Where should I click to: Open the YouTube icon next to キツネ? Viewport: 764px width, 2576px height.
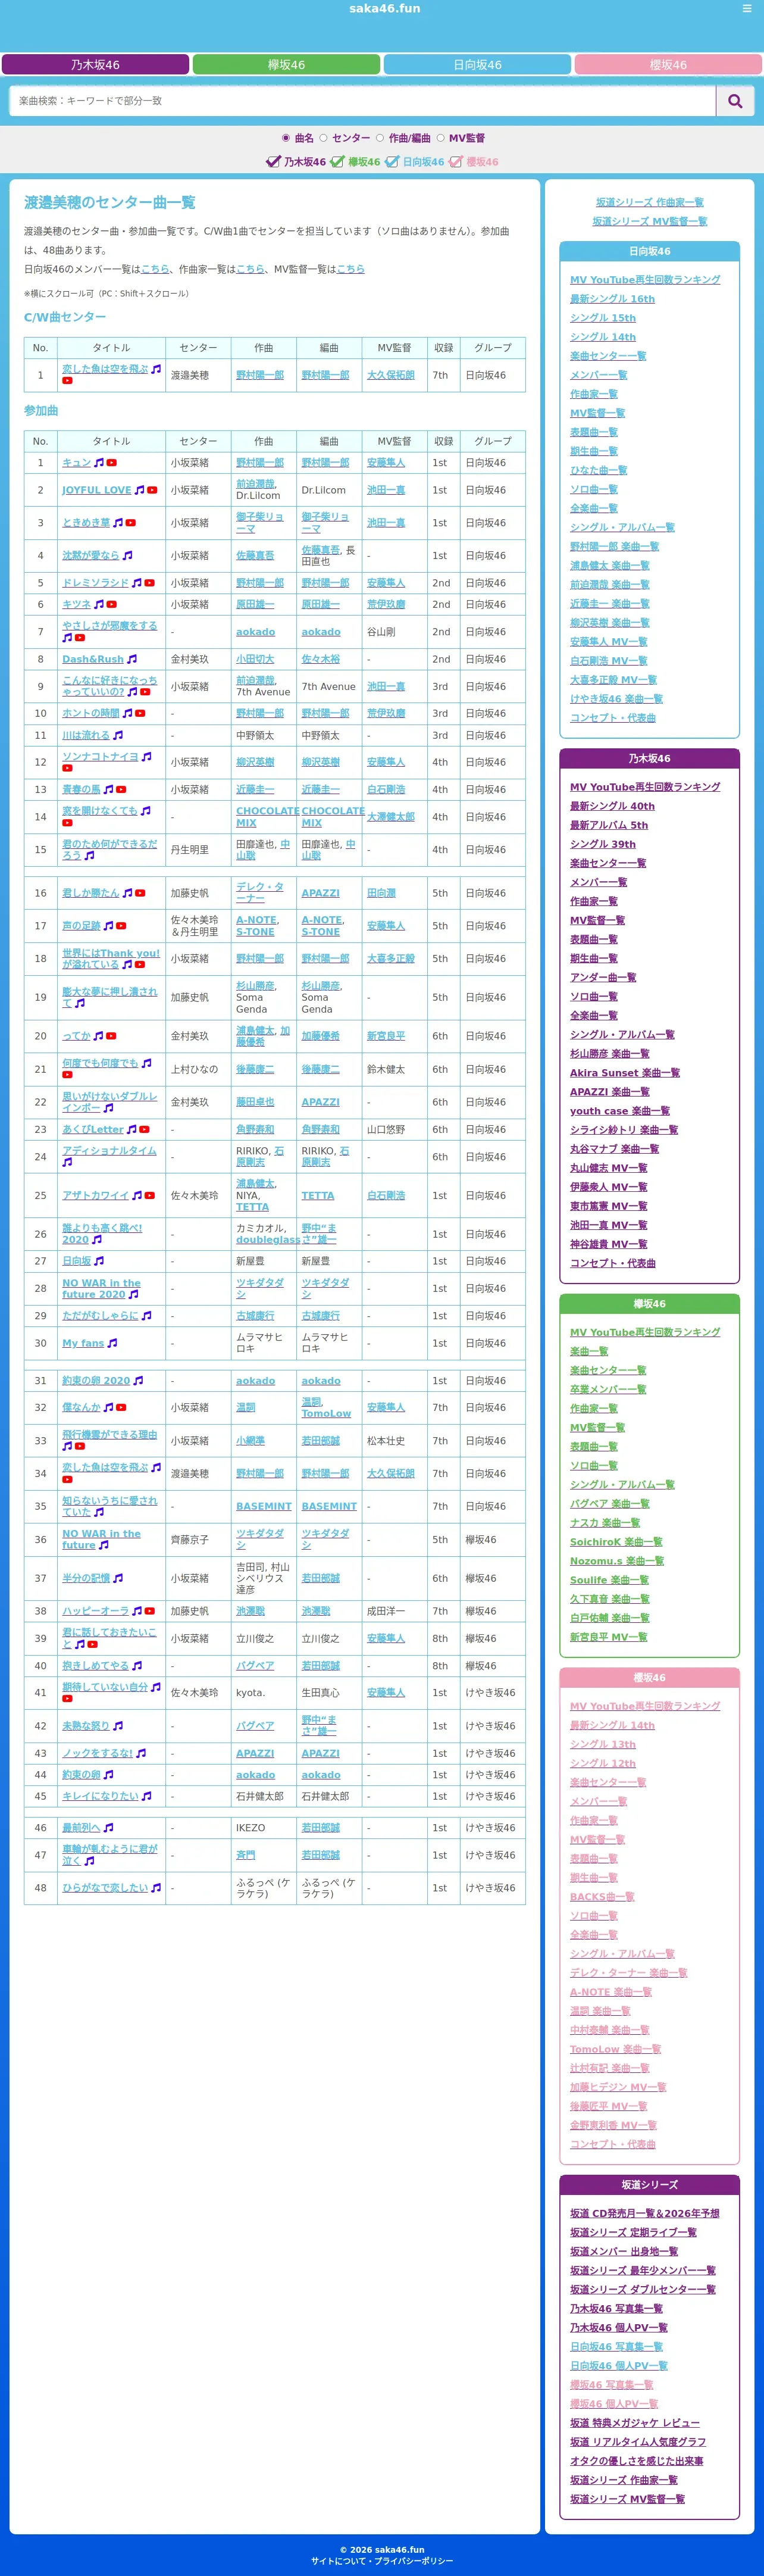(112, 604)
